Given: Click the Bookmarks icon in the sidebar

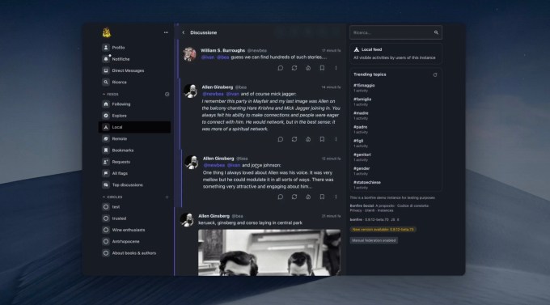Looking at the screenshot, I should tap(106, 150).
